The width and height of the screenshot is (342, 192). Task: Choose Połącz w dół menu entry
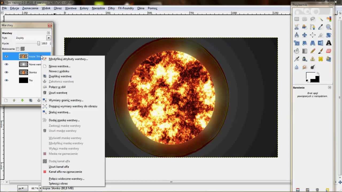click(x=57, y=87)
